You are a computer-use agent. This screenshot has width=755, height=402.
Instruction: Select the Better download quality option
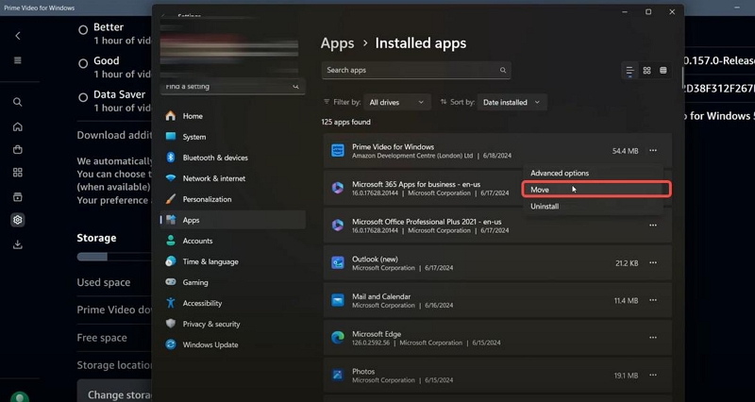coord(83,30)
